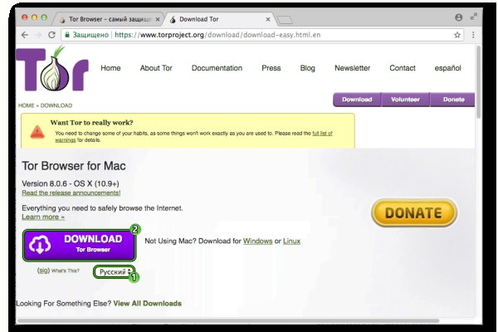The width and height of the screenshot is (498, 332).
Task: Open the Windows download link
Action: click(256, 241)
